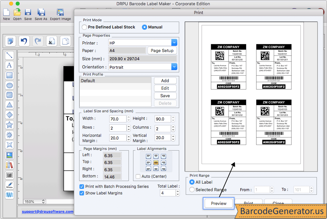Select the Line drawing tool
The width and height of the screenshot is (327, 219).
click(x=9, y=55)
